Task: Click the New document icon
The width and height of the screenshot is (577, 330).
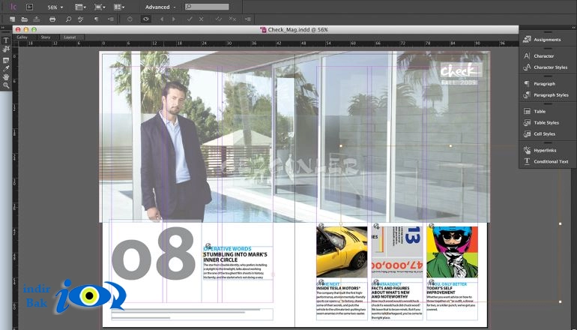Action: coord(13,19)
